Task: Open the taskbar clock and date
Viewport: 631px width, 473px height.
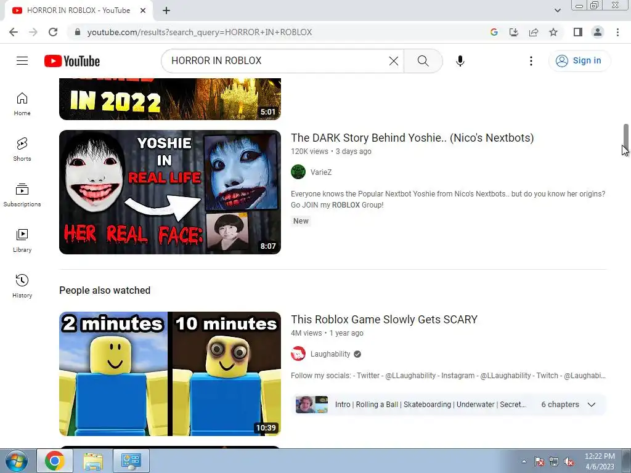Action: (x=600, y=461)
